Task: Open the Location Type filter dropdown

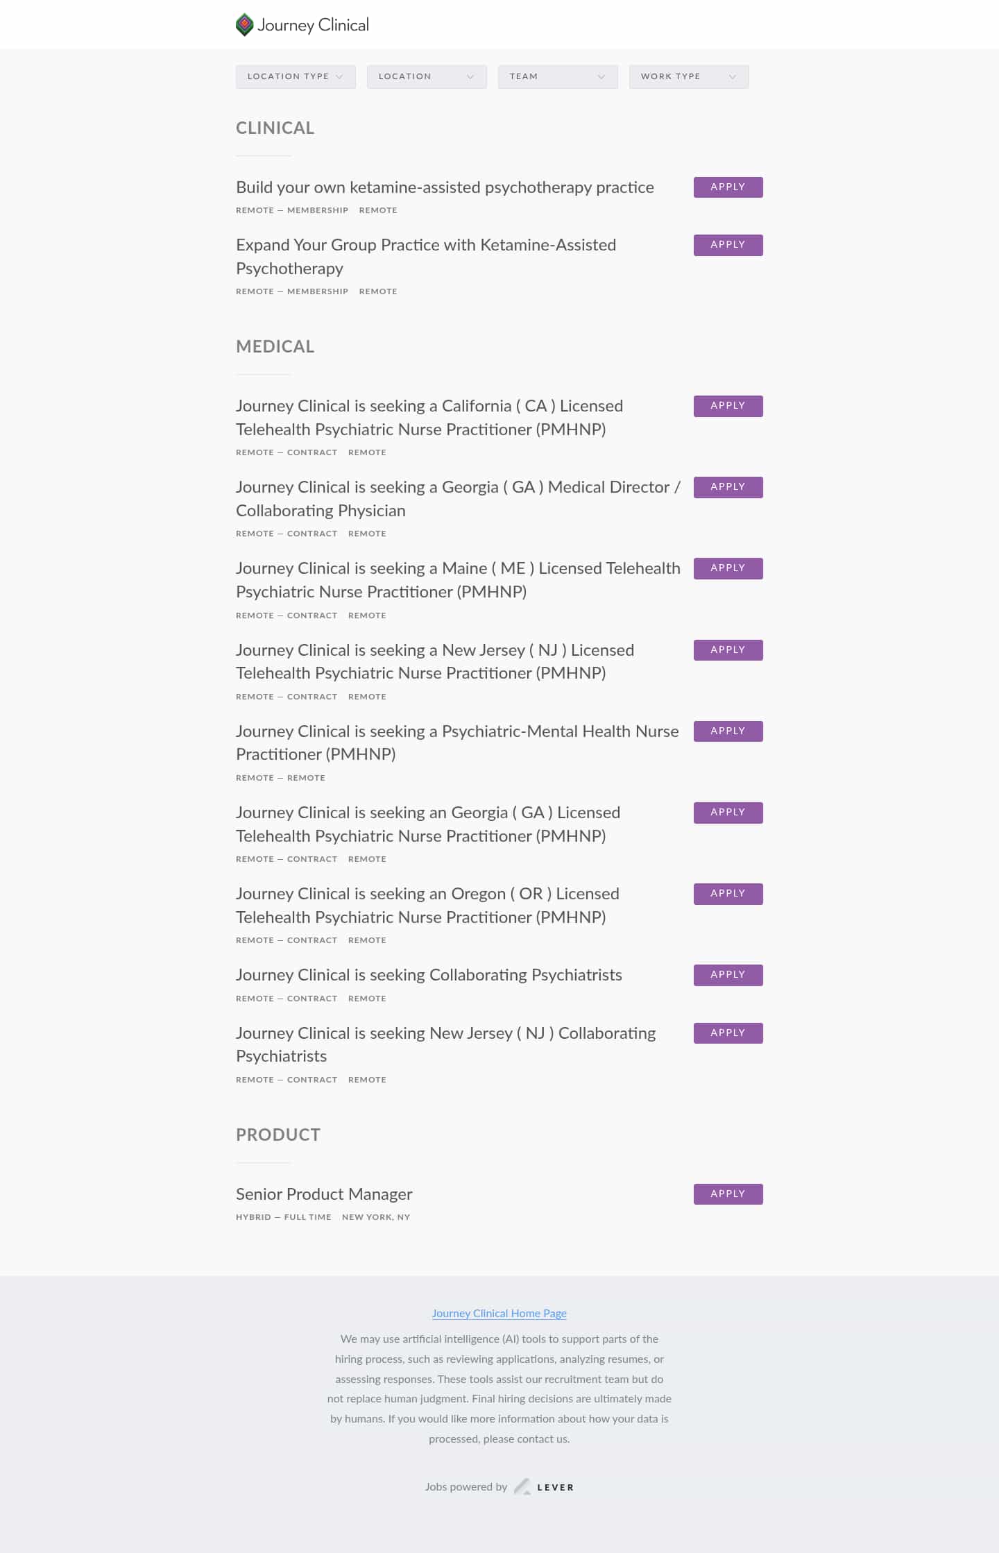Action: 296,76
